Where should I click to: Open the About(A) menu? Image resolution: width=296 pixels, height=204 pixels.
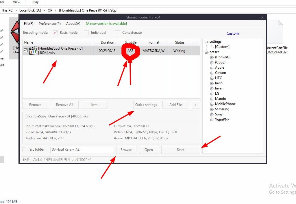click(x=73, y=24)
